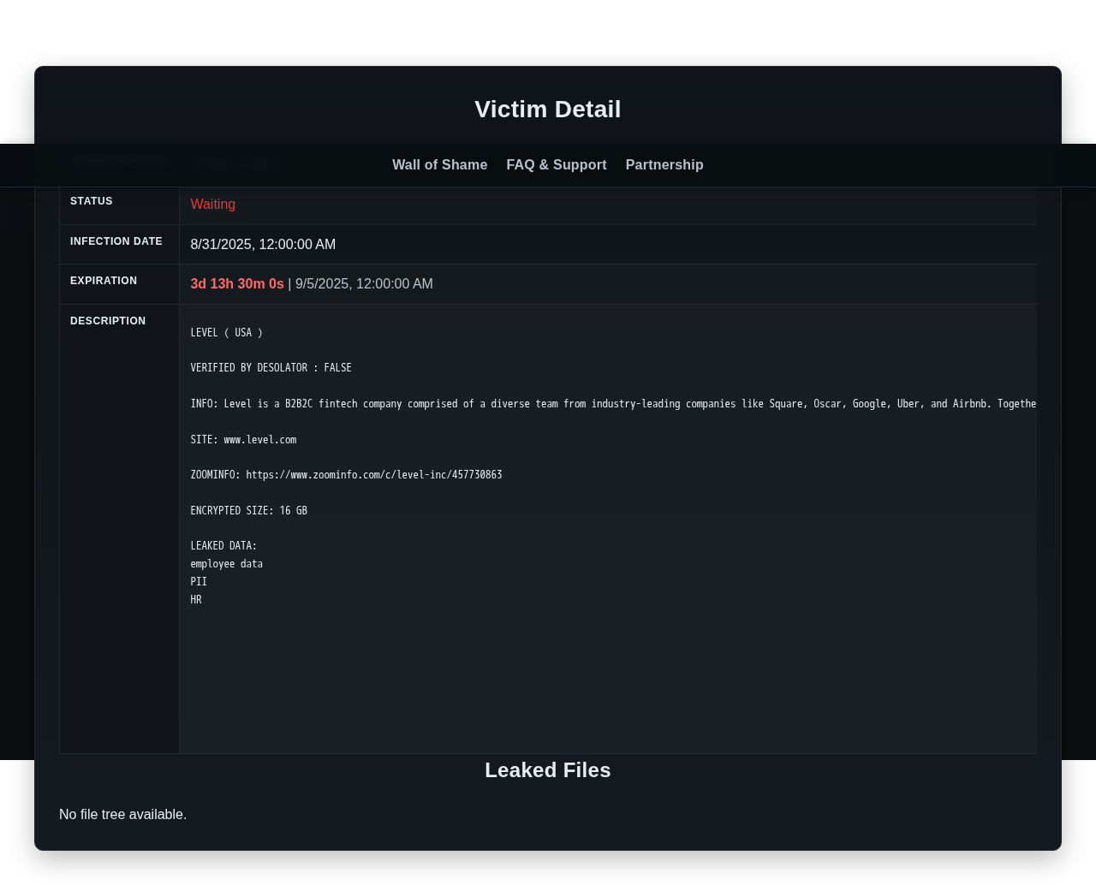Select the countdown 3d 13h 30m 0s
Image resolution: width=1096 pixels, height=885 pixels.
pos(237,284)
